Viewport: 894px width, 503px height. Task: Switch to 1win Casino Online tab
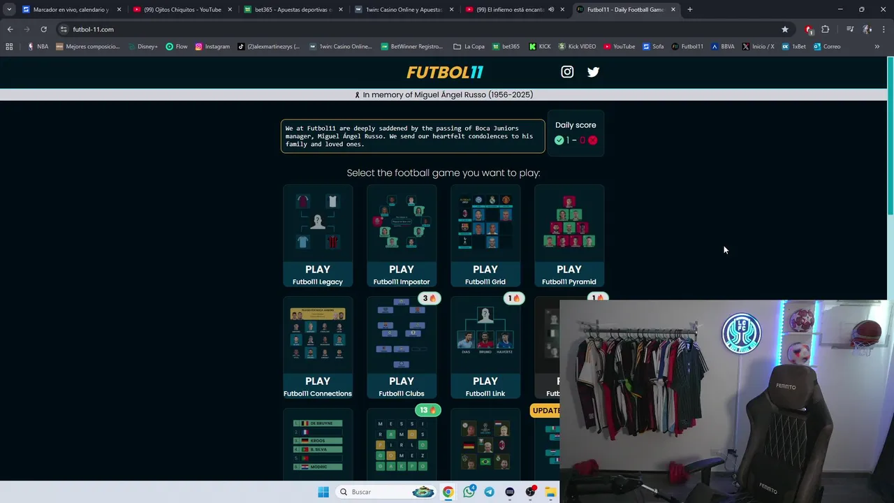[404, 10]
